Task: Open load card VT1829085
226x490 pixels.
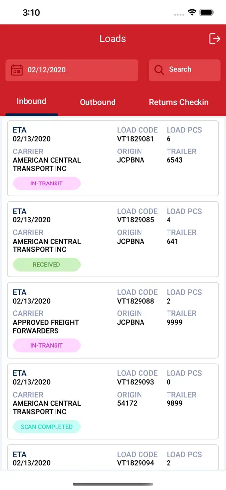Action: [113, 240]
